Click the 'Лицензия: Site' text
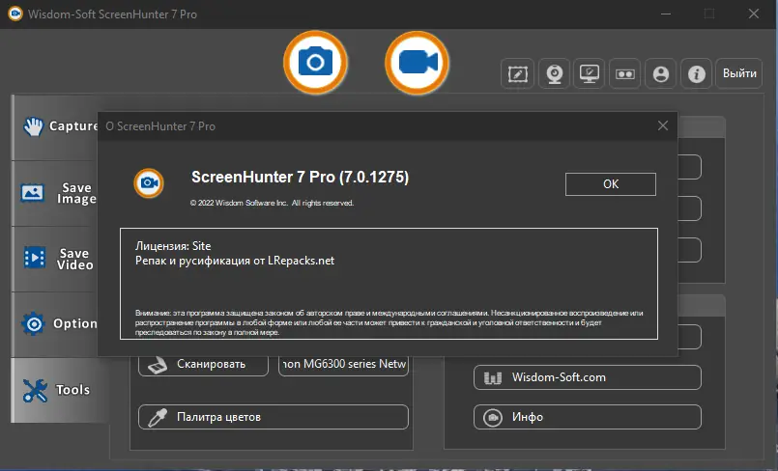The height and width of the screenshot is (471, 778). 173,246
